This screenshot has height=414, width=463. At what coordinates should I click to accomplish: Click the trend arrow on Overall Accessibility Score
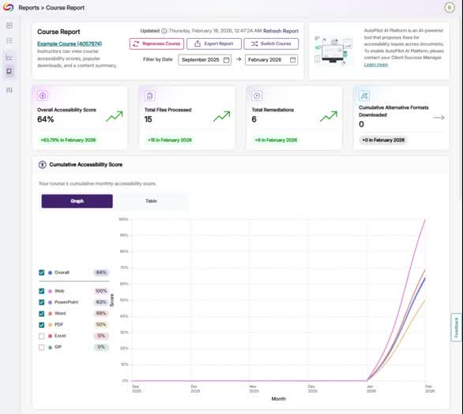click(x=115, y=117)
